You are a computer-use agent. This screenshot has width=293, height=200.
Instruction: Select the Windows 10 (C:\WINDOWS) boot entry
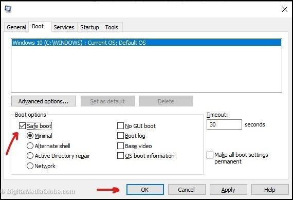[x=146, y=43]
